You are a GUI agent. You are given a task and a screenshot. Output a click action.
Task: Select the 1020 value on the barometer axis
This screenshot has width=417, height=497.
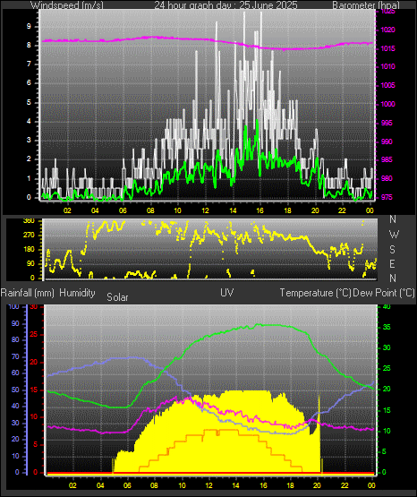(388, 30)
